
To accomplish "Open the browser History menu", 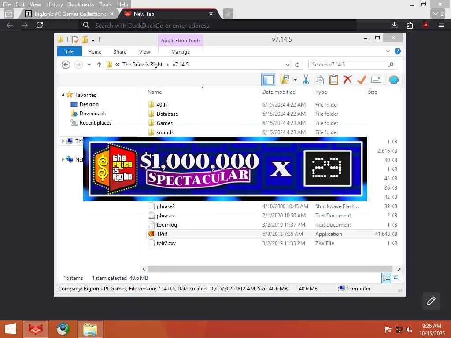I will 54,4.
